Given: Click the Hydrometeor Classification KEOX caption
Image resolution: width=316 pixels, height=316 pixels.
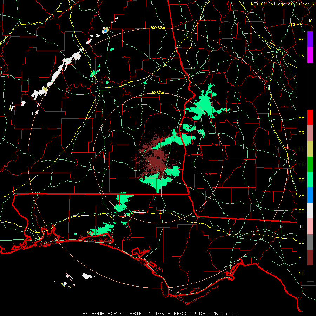Looking at the screenshot, I should [159, 314].
